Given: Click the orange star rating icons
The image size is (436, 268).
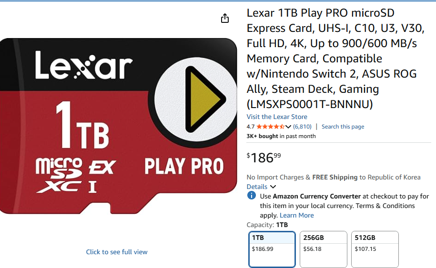Looking at the screenshot, I should 270,127.
